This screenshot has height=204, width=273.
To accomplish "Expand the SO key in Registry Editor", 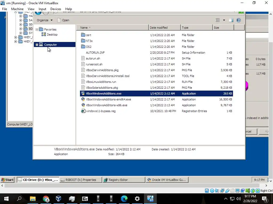I will (x=21, y=29).
